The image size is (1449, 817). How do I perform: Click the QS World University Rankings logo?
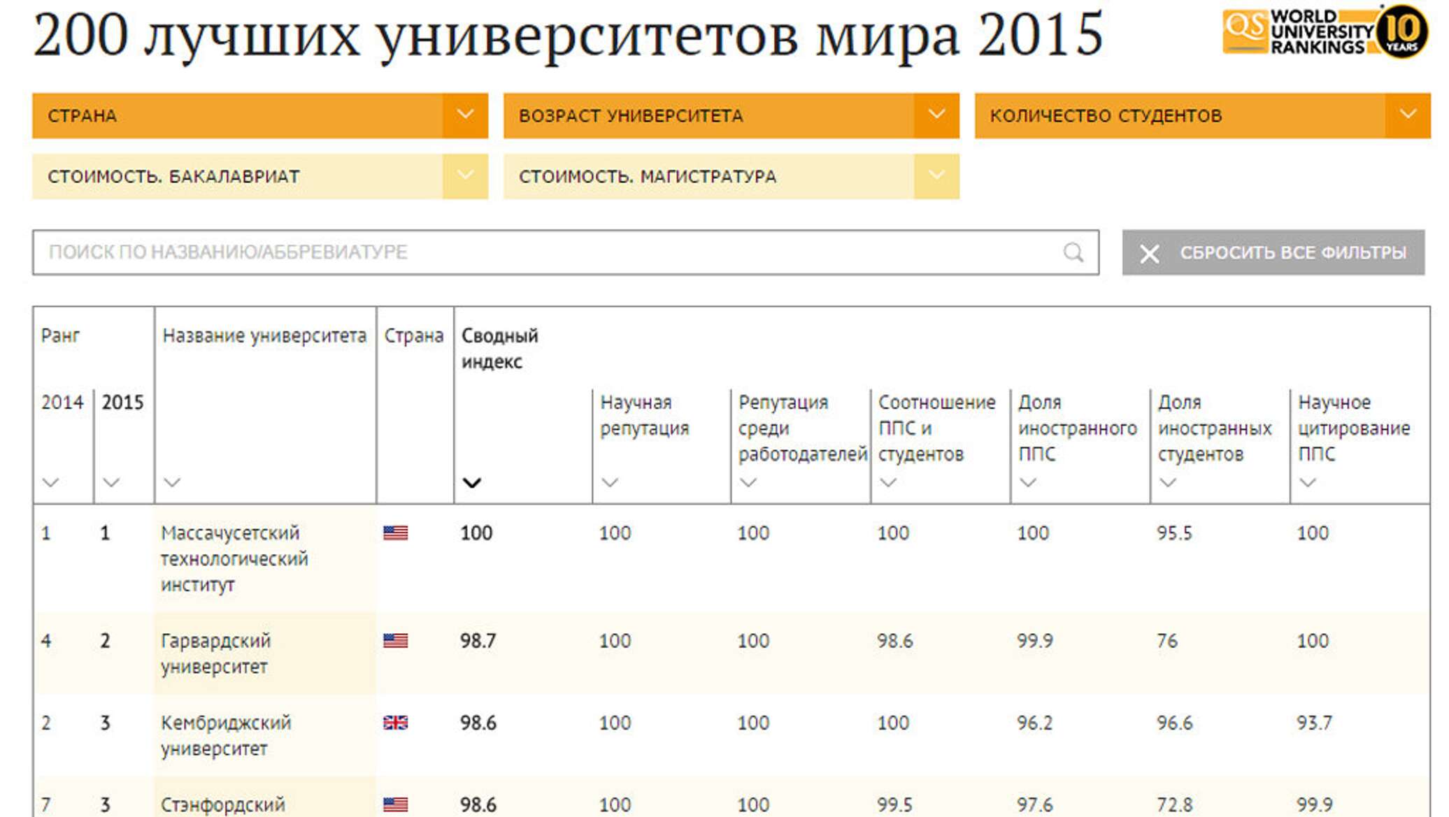1325,31
